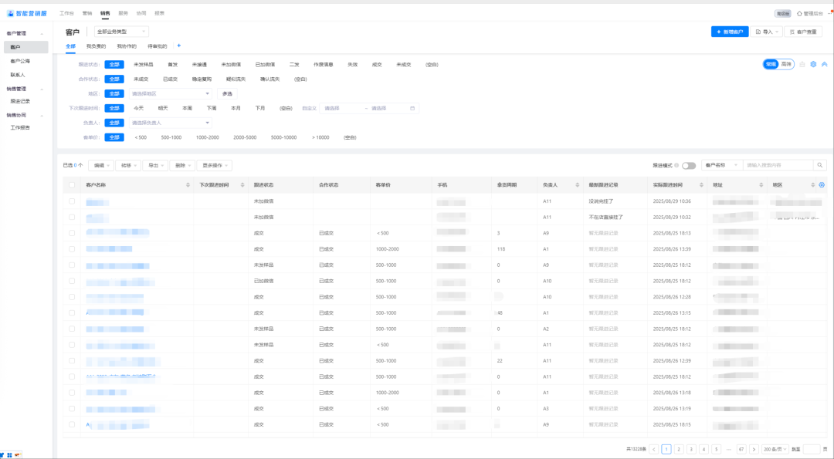Screen dimensions: 834x459
Task: Check the row dated 2025/08/26 12:28
Action: (72, 297)
